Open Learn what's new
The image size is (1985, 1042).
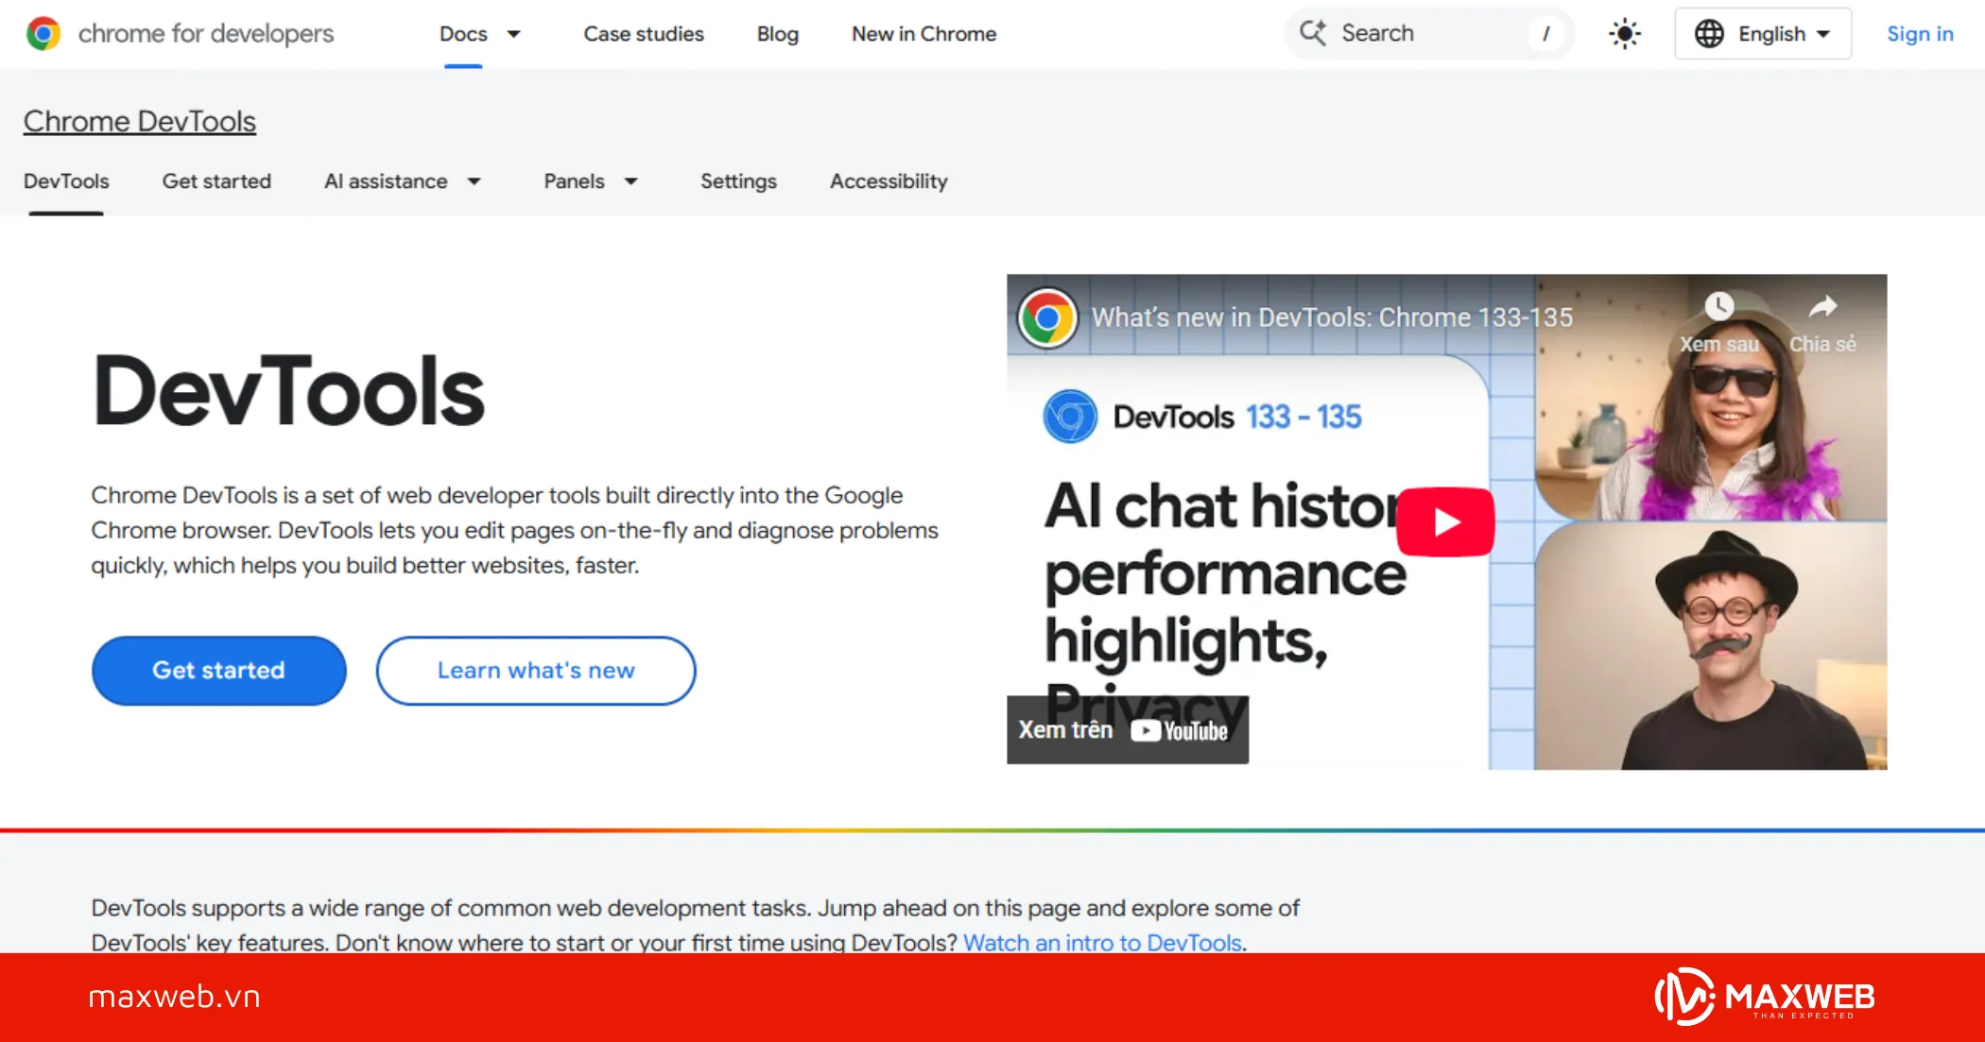pos(535,670)
